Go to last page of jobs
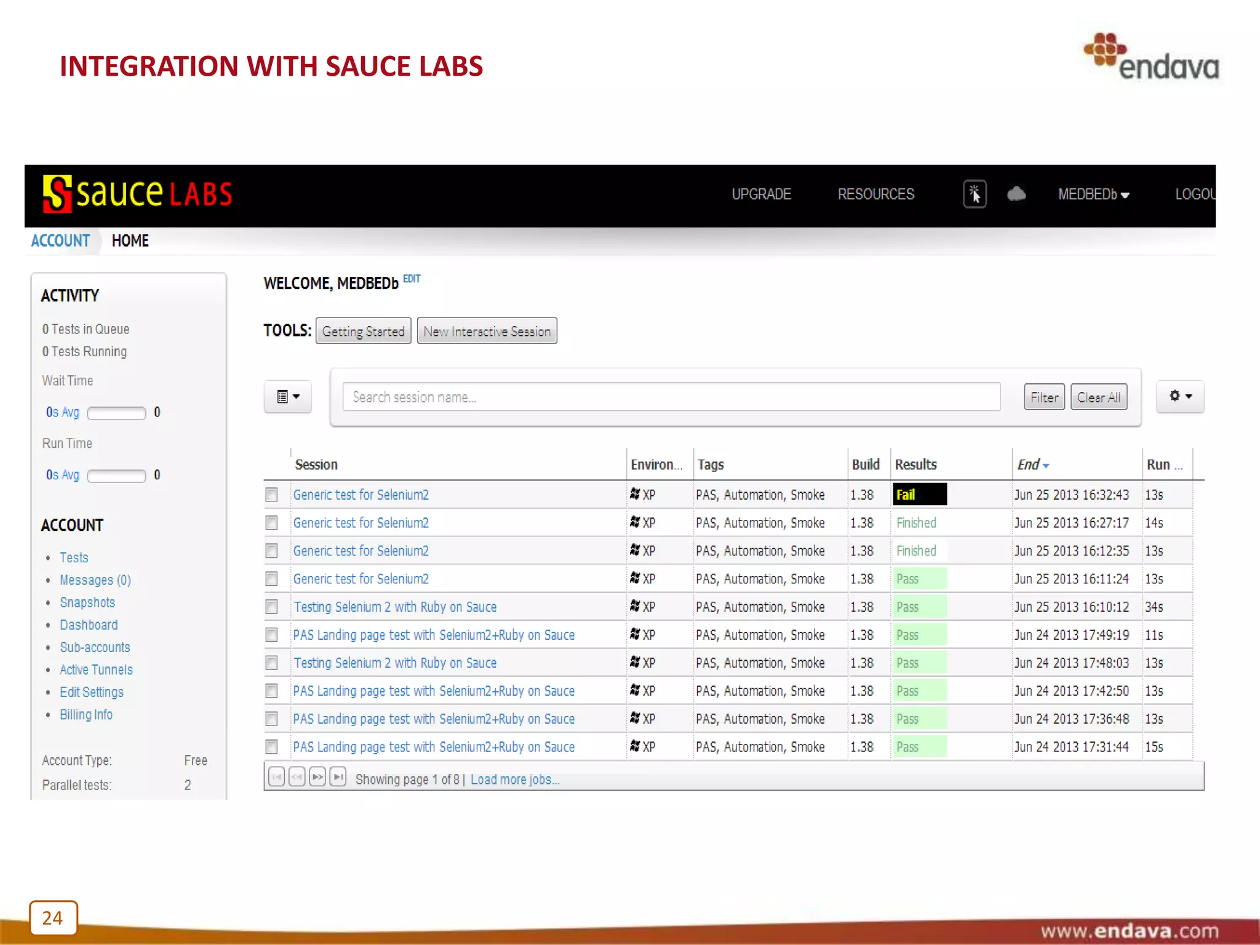This screenshot has height=945, width=1260. click(x=338, y=778)
